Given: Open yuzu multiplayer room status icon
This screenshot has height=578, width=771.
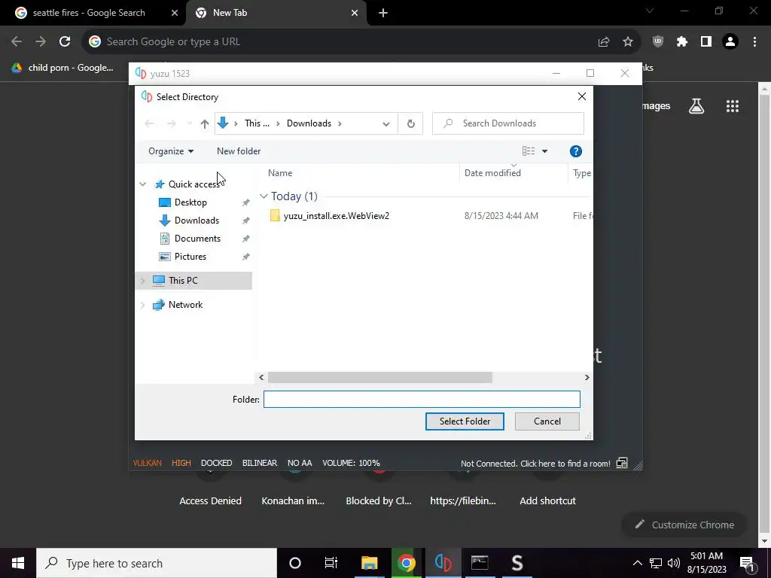Looking at the screenshot, I should pyautogui.click(x=622, y=463).
